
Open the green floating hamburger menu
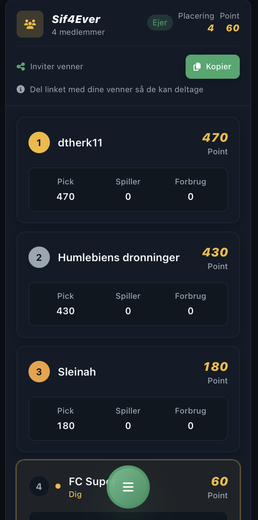click(128, 487)
